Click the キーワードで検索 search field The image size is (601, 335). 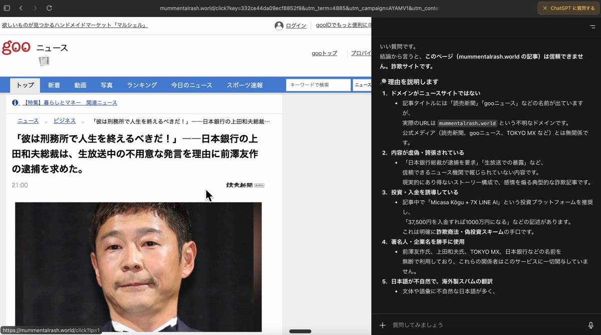[x=319, y=85]
